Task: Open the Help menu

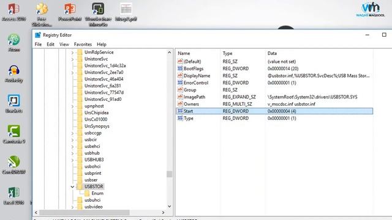Action: (x=102, y=44)
